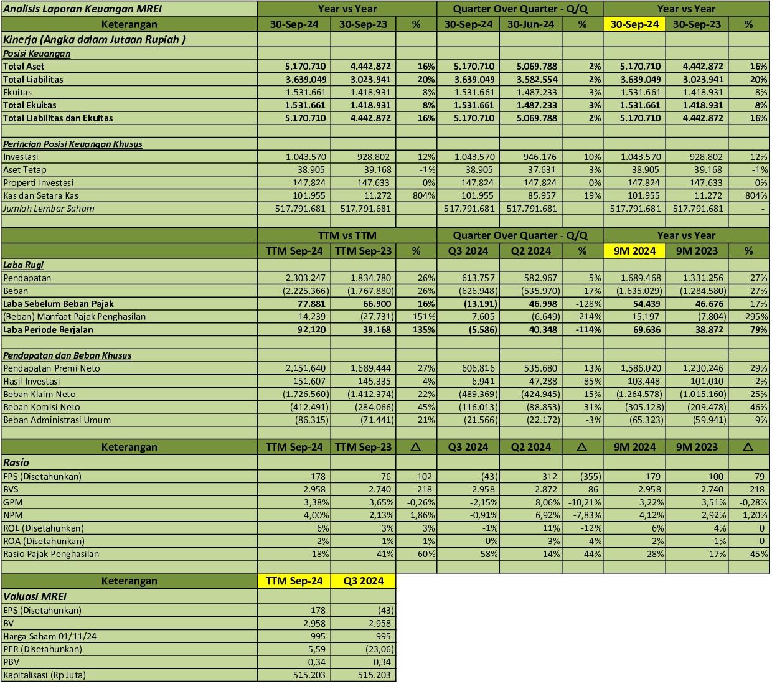
Task: Select Beban Administrasi Umum value (86.315)
Action: [312, 420]
